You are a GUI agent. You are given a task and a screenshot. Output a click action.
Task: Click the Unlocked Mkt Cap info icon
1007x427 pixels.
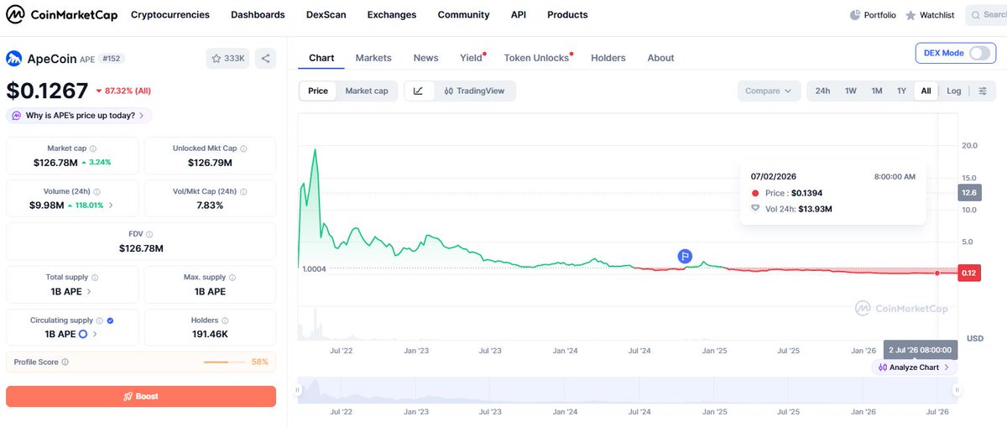(243, 148)
